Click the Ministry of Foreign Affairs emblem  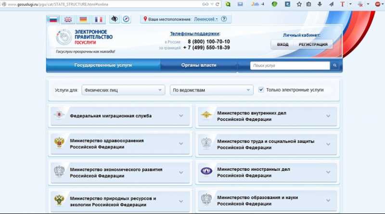(x=206, y=171)
